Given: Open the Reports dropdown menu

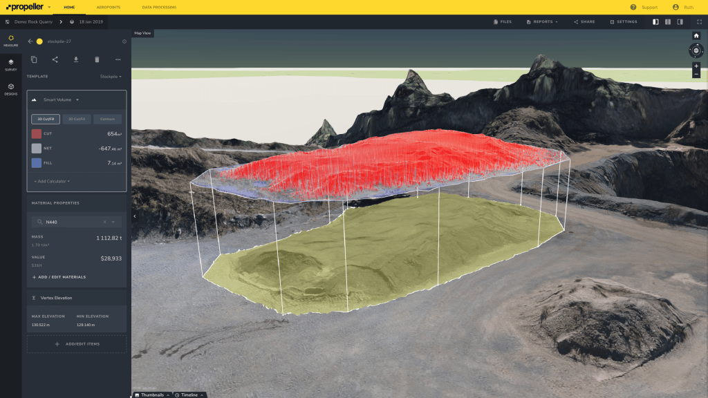Looking at the screenshot, I should (542, 22).
